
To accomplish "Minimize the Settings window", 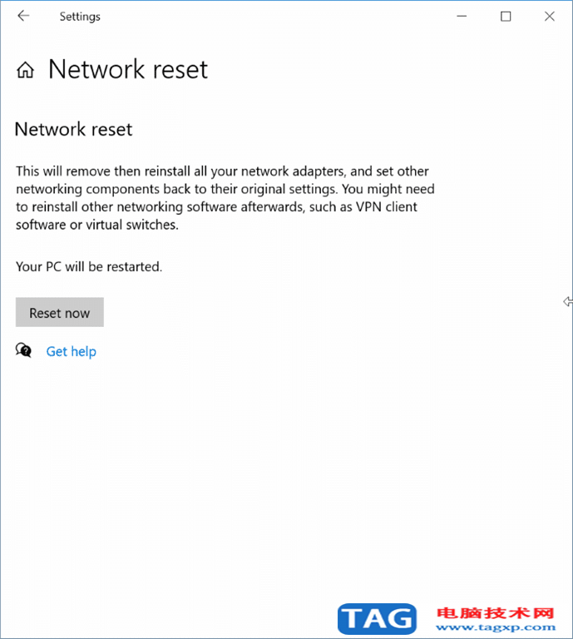I will [462, 16].
